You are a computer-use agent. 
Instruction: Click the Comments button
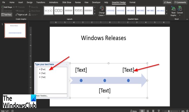tap(180, 2)
